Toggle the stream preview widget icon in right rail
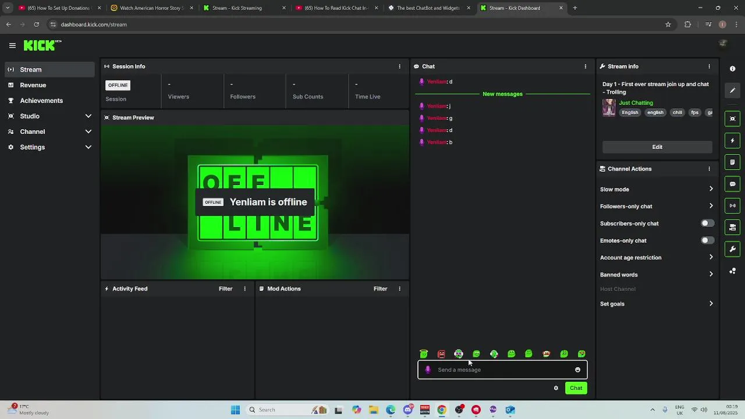Screen dimensions: 745x419 pyautogui.click(x=732, y=119)
